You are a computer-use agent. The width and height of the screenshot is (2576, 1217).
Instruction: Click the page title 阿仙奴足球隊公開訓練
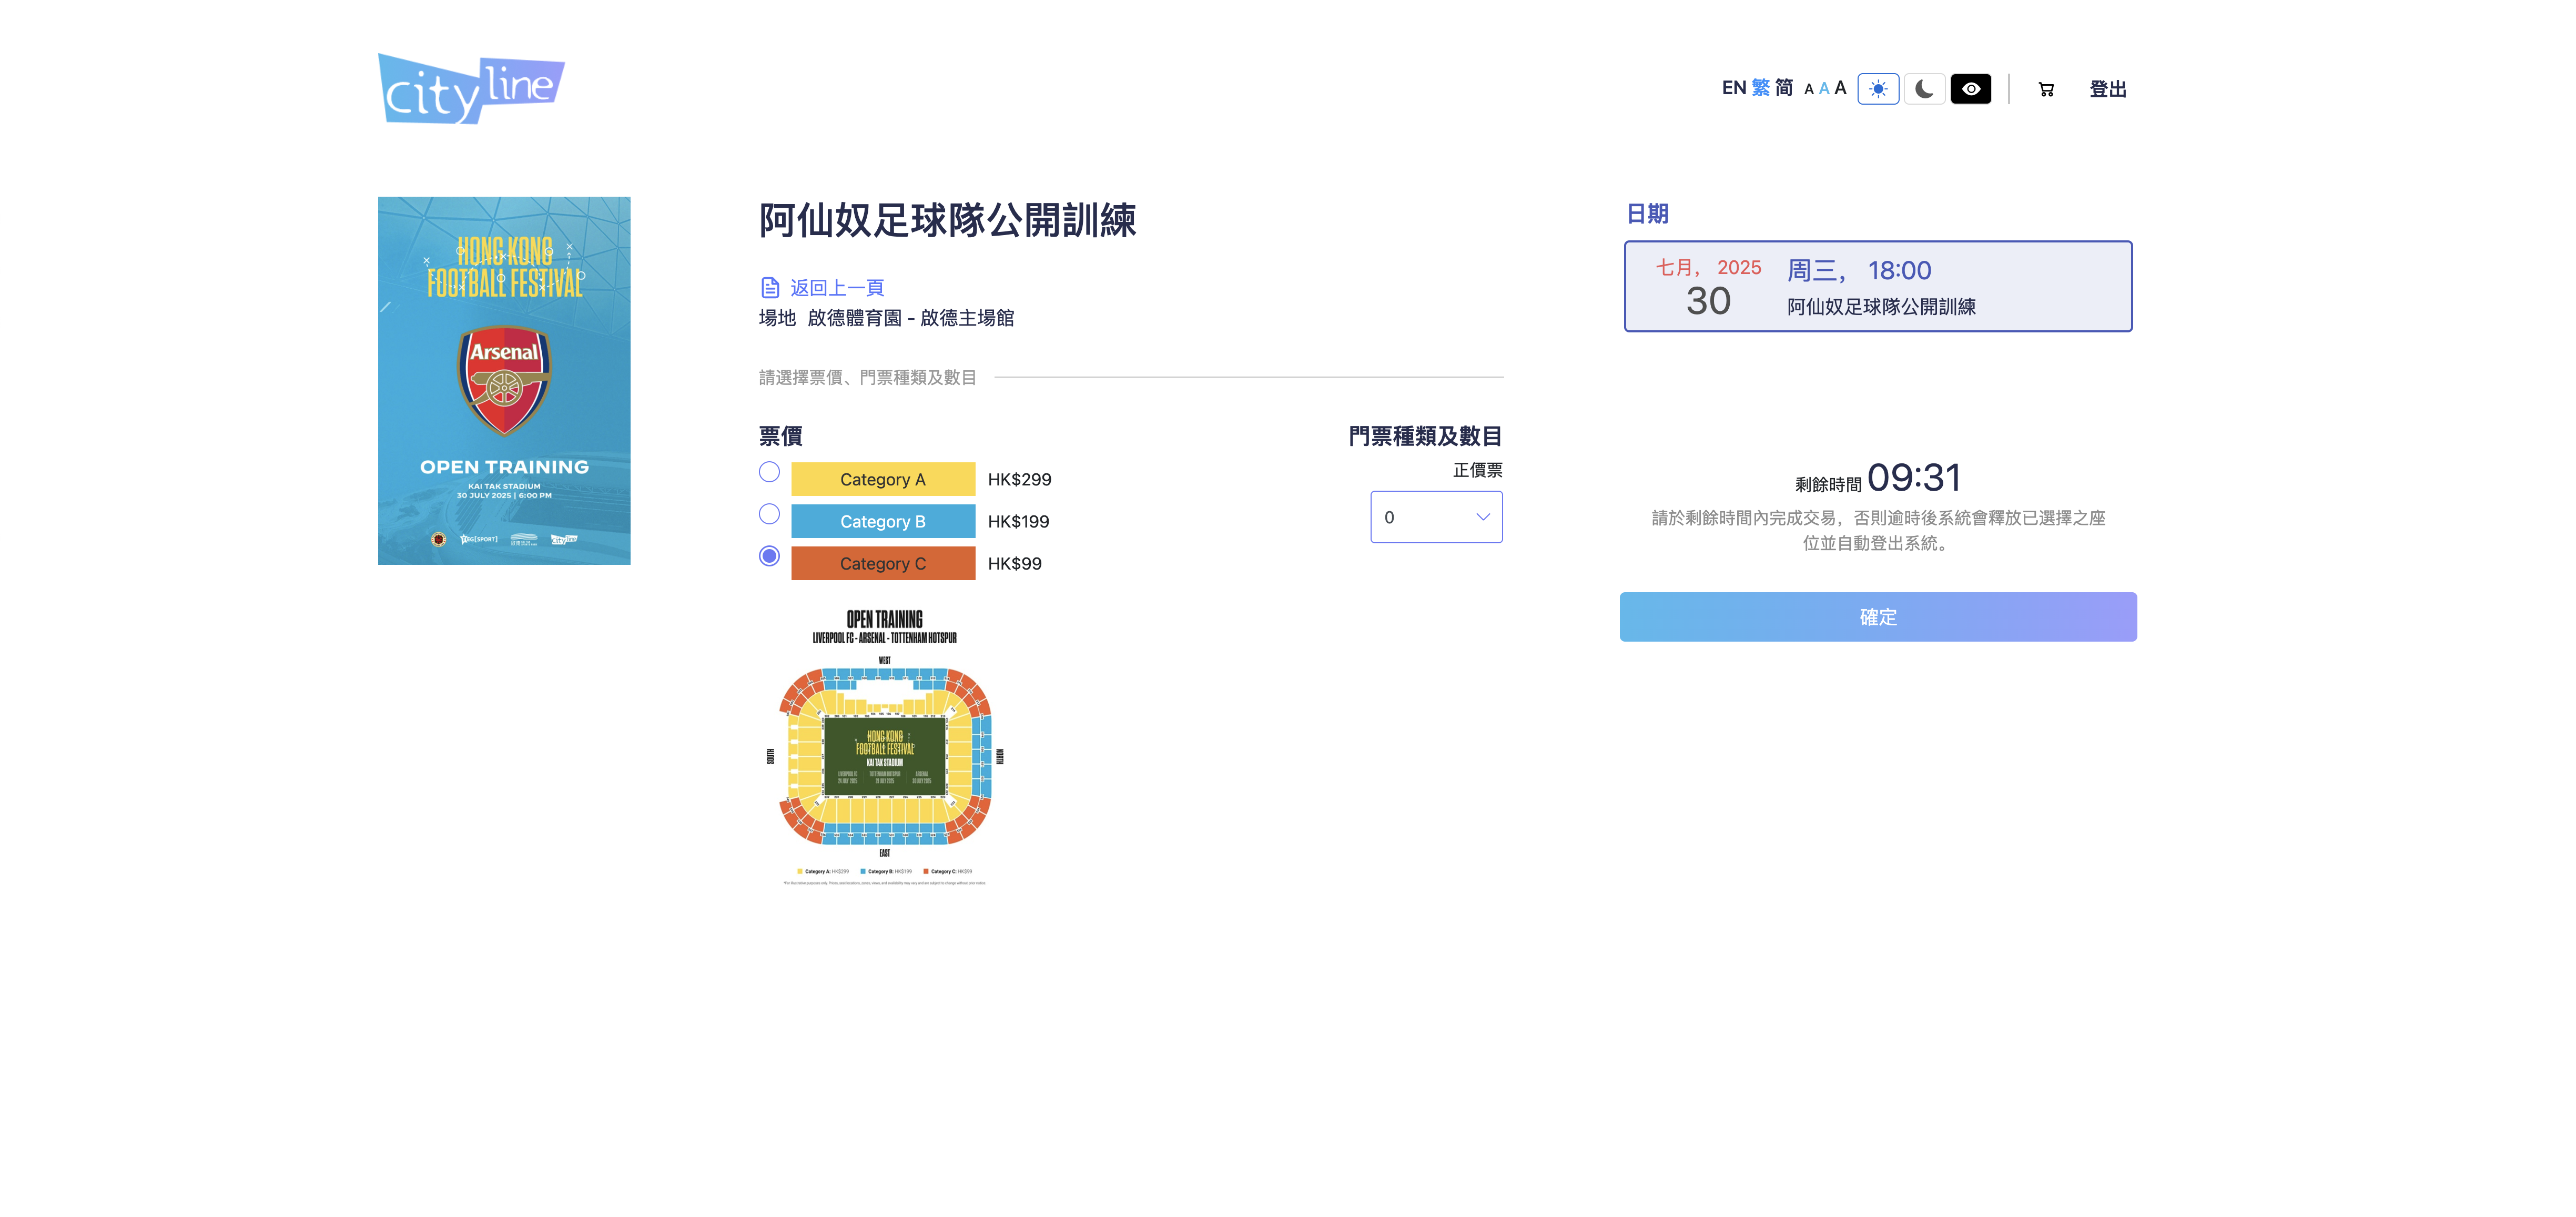point(947,220)
